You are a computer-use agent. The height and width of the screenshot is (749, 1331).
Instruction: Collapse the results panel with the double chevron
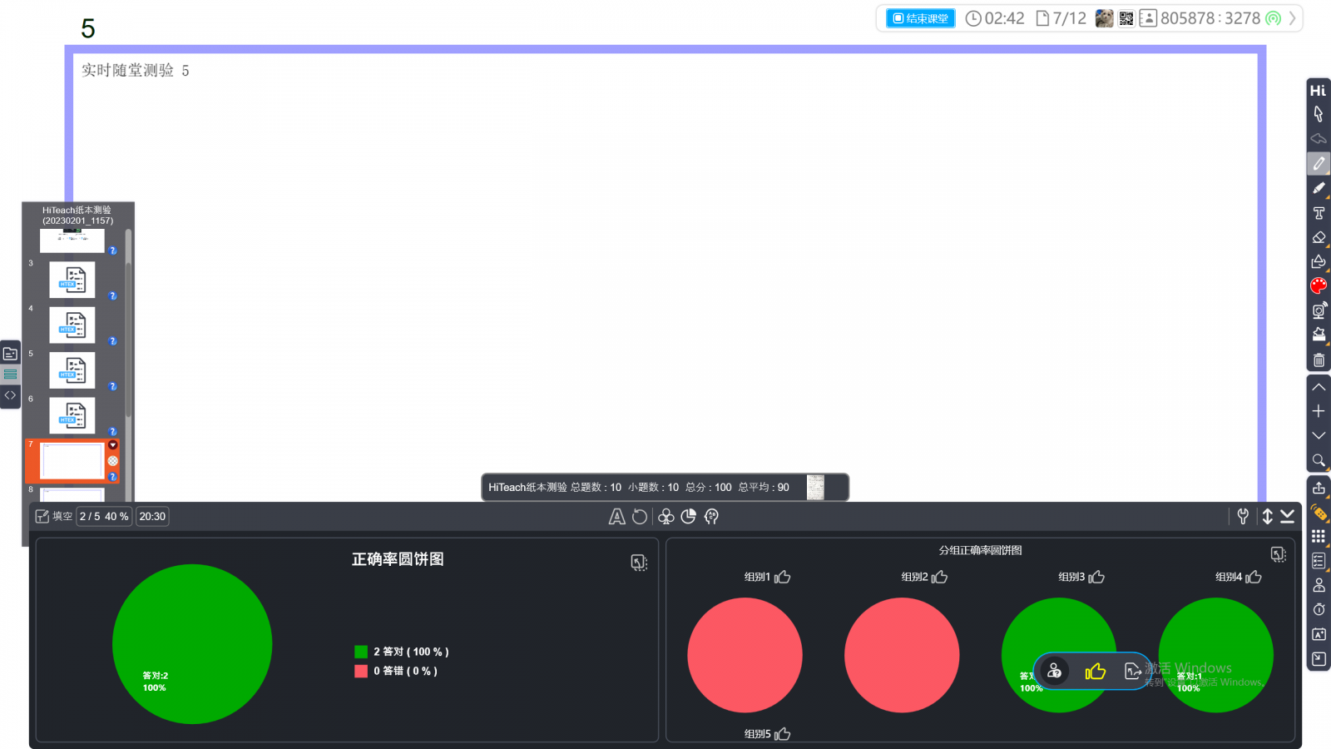click(1288, 516)
